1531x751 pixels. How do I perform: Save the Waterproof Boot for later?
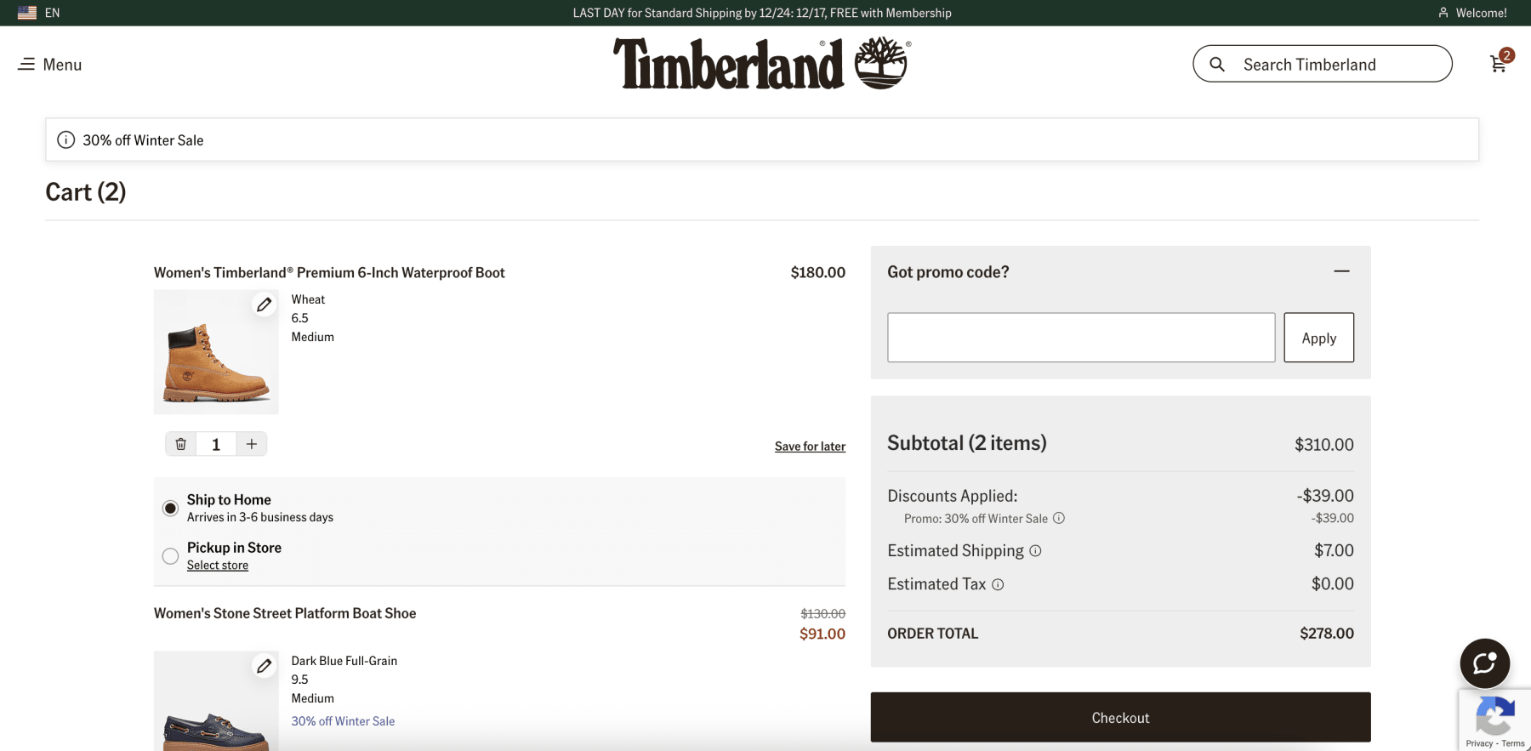pos(810,447)
